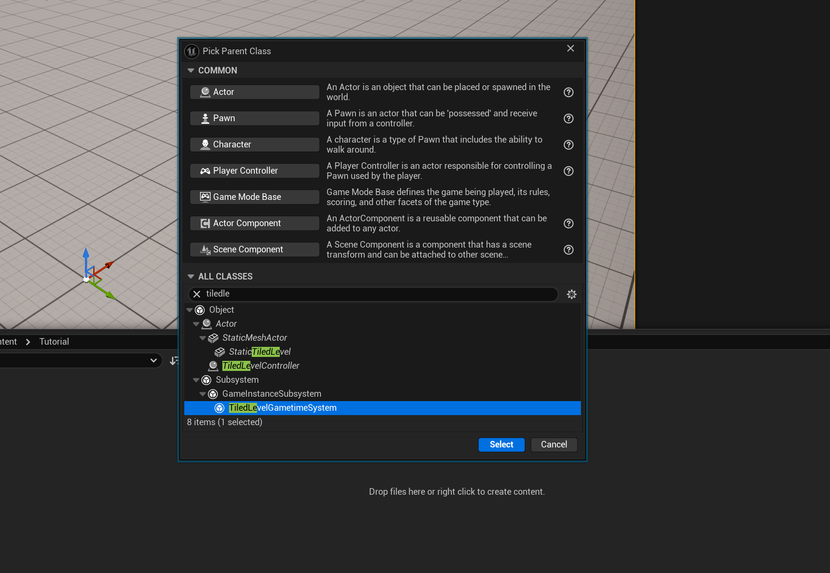Open help for Scene Component

(x=568, y=250)
